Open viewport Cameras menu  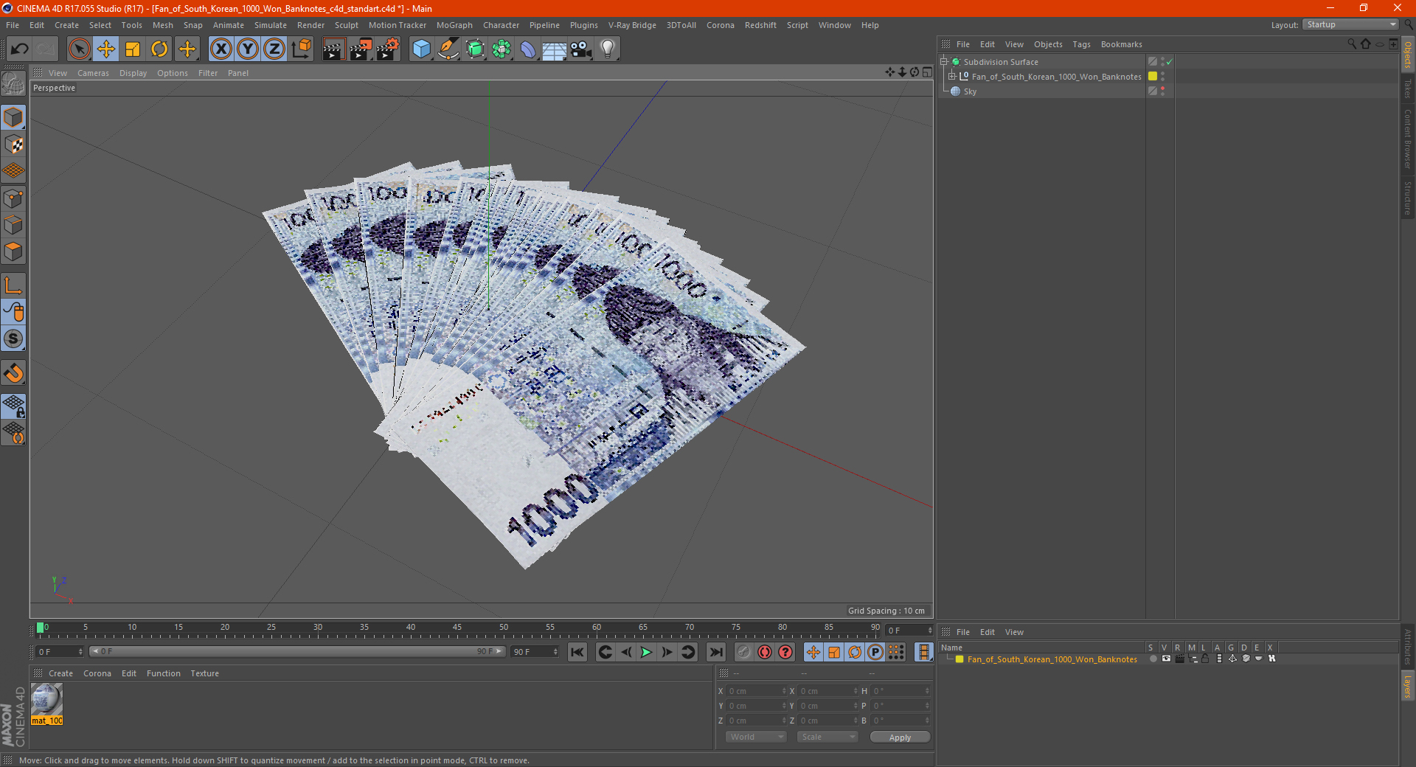(93, 73)
